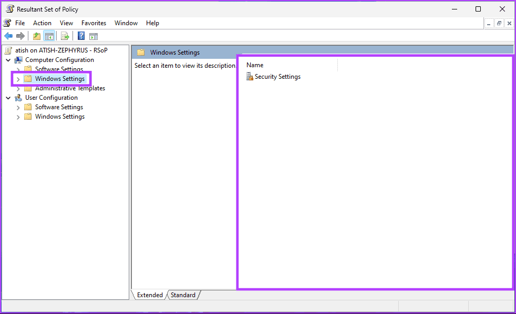
Task: Toggle the Show/Hide Console Tree icon
Action: [49, 36]
